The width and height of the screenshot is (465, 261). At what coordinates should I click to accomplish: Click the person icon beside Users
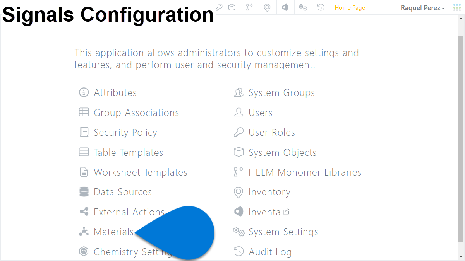coord(239,113)
